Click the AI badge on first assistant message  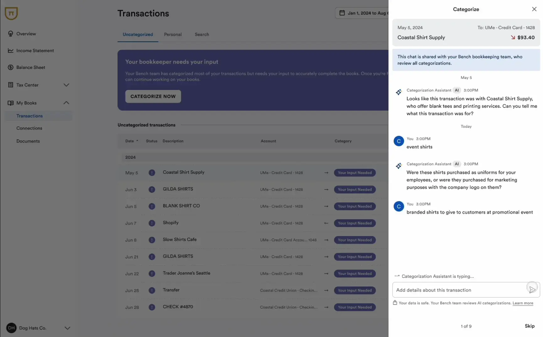pyautogui.click(x=457, y=90)
